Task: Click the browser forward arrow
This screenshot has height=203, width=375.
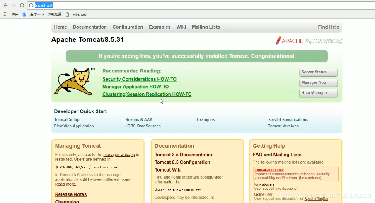Action: tap(14, 5)
